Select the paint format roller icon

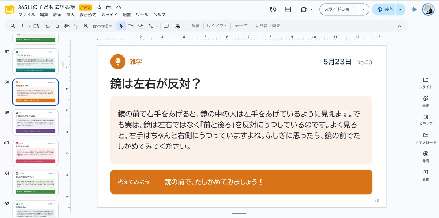click(76, 26)
